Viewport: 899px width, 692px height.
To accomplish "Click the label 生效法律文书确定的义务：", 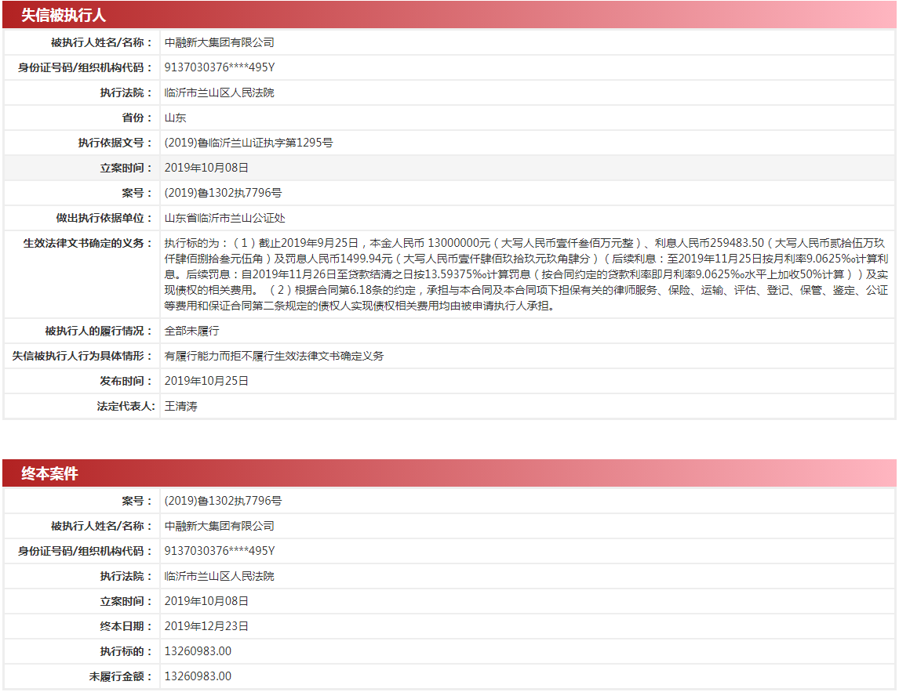I will (89, 244).
